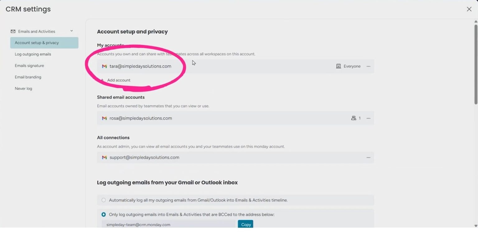Screen dimensions: 478x235
Task: Select the only log BCCed emails option
Action: pos(103,215)
